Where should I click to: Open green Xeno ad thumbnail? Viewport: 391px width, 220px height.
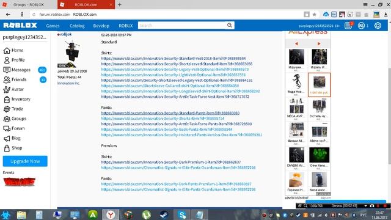pos(319,155)
